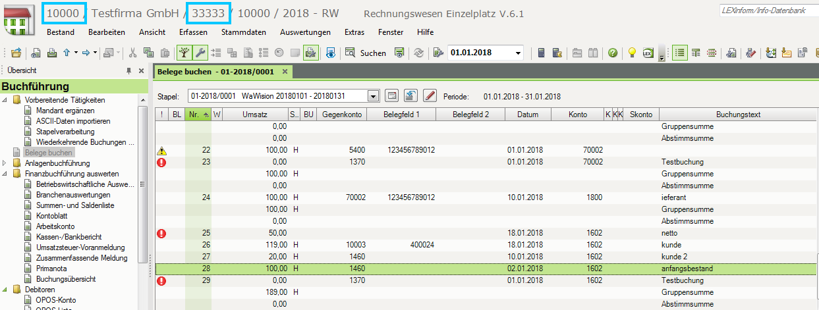Open the Stammdaten menu
Image resolution: width=819 pixels, height=310 pixels.
pos(244,32)
